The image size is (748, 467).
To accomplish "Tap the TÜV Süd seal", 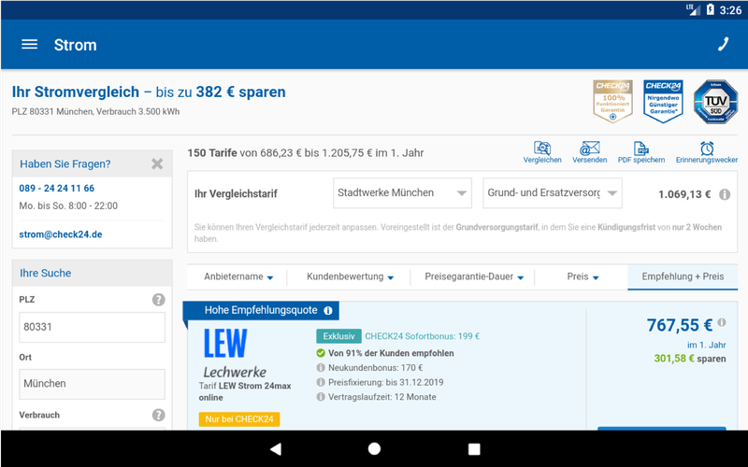I will (x=715, y=102).
